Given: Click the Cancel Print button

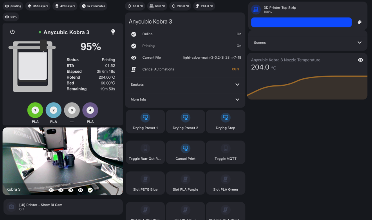Looking at the screenshot, I should coord(186,152).
